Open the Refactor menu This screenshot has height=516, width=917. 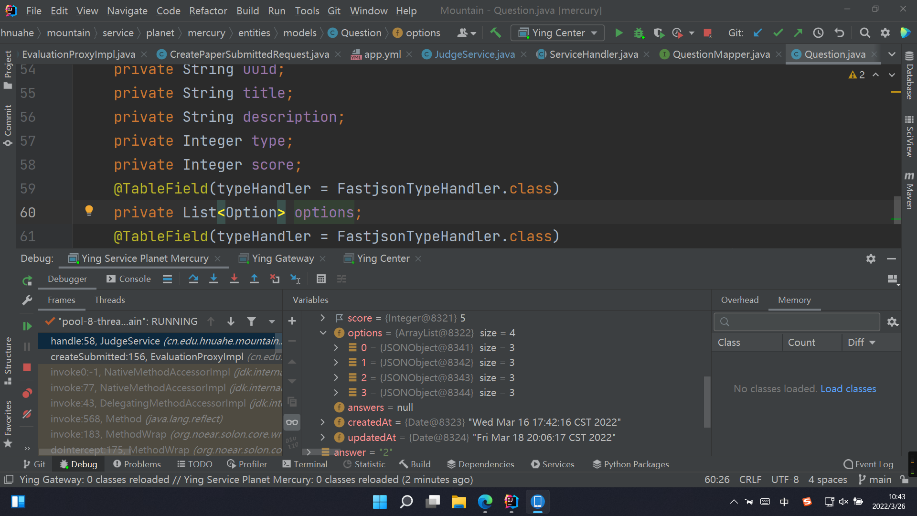click(208, 11)
